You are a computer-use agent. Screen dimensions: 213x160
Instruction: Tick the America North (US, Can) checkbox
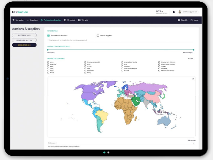159,62
